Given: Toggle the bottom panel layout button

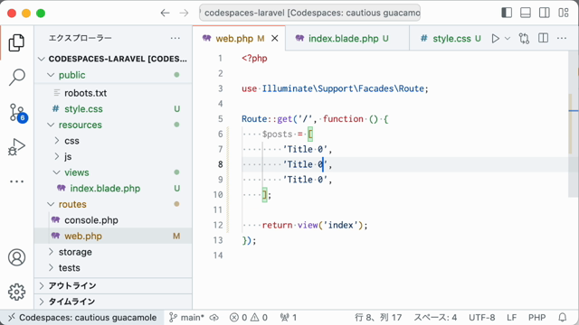Looking at the screenshot, I should tap(526, 13).
